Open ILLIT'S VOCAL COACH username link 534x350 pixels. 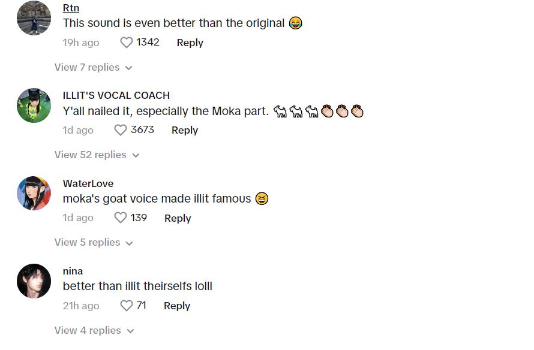116,95
